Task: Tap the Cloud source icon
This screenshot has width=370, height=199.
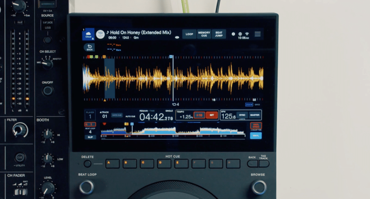Action: coord(88,34)
